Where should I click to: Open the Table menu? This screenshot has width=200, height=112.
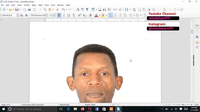(x=40, y=5)
